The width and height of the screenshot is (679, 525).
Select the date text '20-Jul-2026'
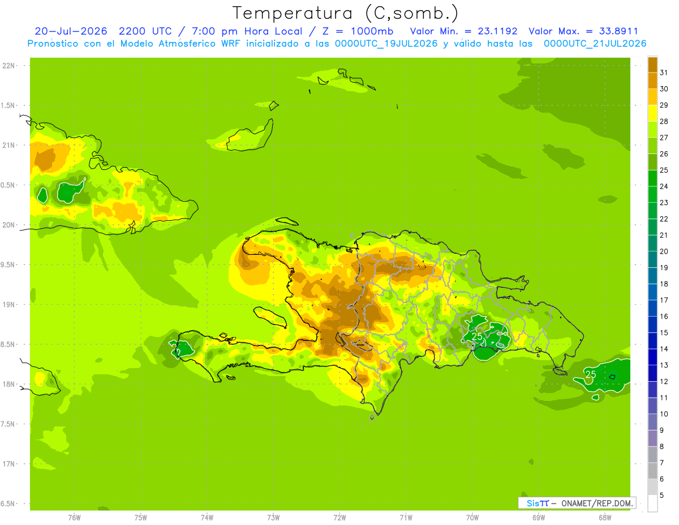(x=71, y=31)
